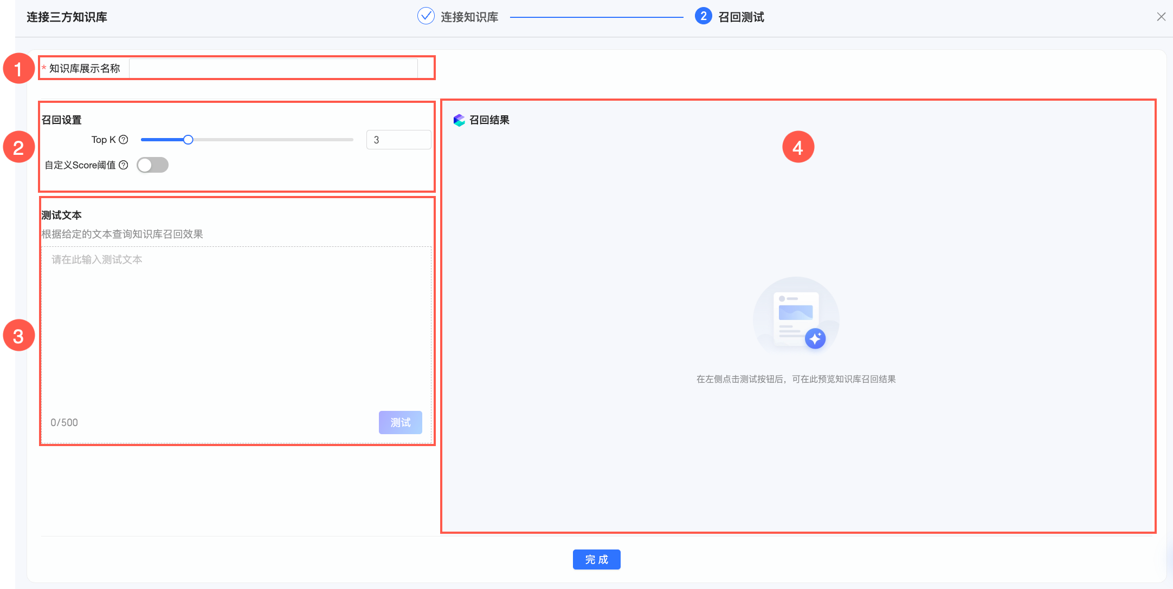
Task: Select the 召回测试 step label
Action: point(741,17)
